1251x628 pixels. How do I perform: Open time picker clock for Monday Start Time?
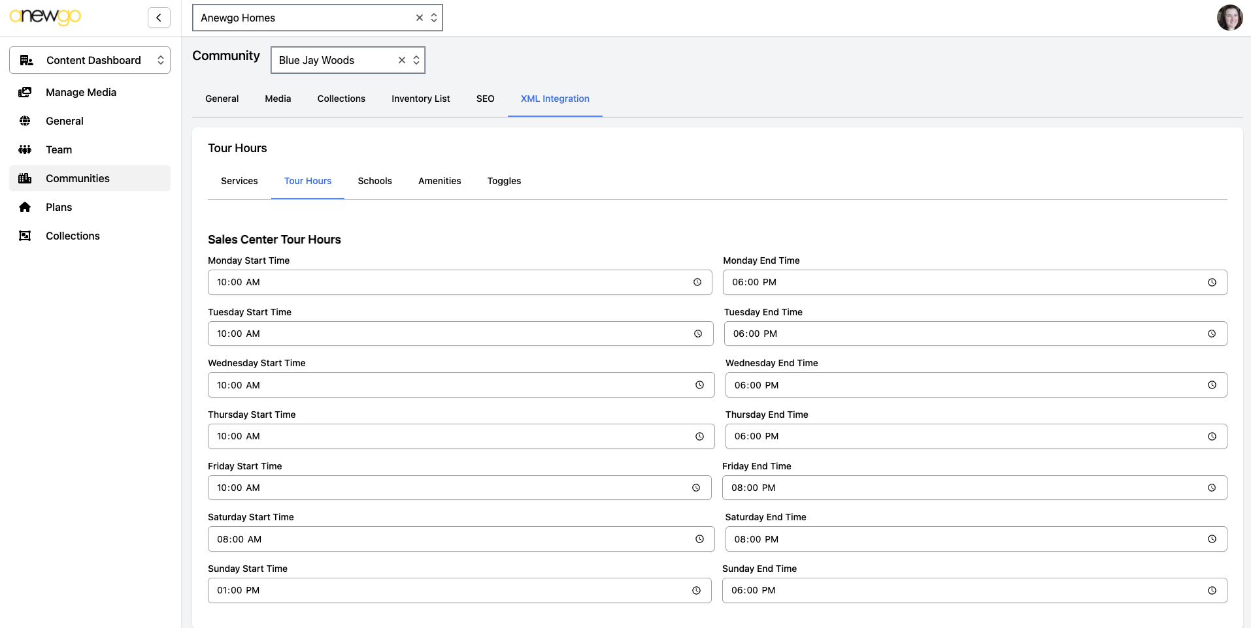697,282
